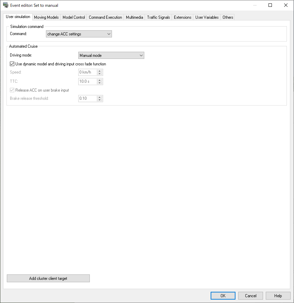The width and height of the screenshot is (294, 303).
Task: Increase Speed with the up arrow
Action: click(x=99, y=71)
